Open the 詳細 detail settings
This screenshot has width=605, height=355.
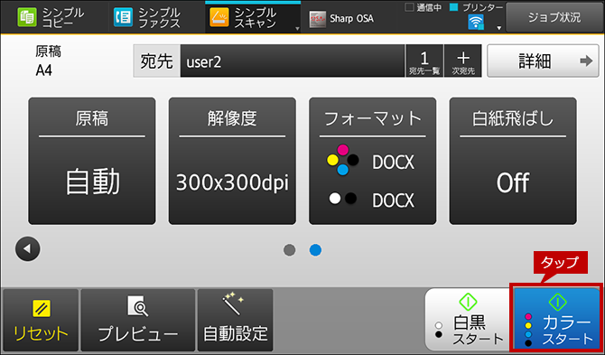point(543,61)
